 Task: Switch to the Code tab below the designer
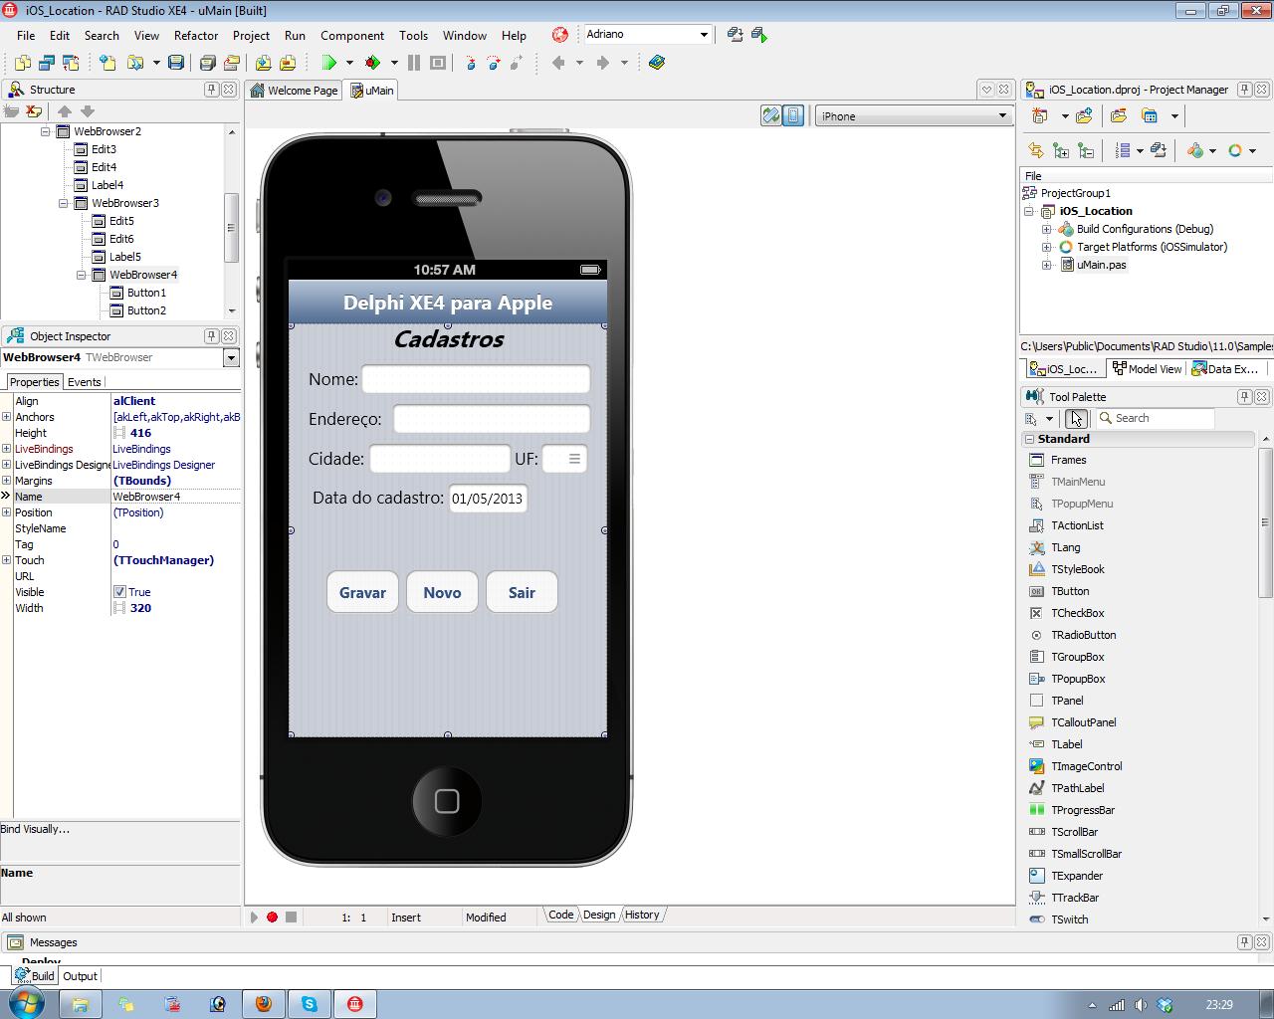coord(560,915)
